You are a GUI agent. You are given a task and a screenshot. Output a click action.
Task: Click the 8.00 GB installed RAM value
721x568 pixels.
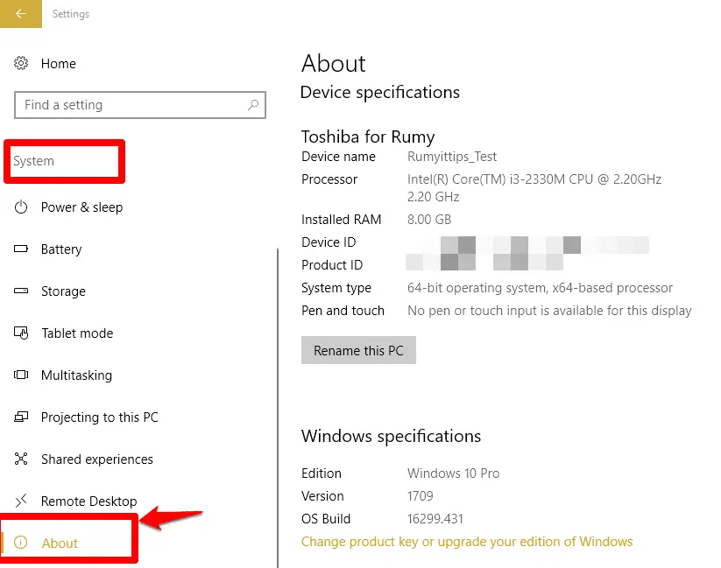coord(429,220)
